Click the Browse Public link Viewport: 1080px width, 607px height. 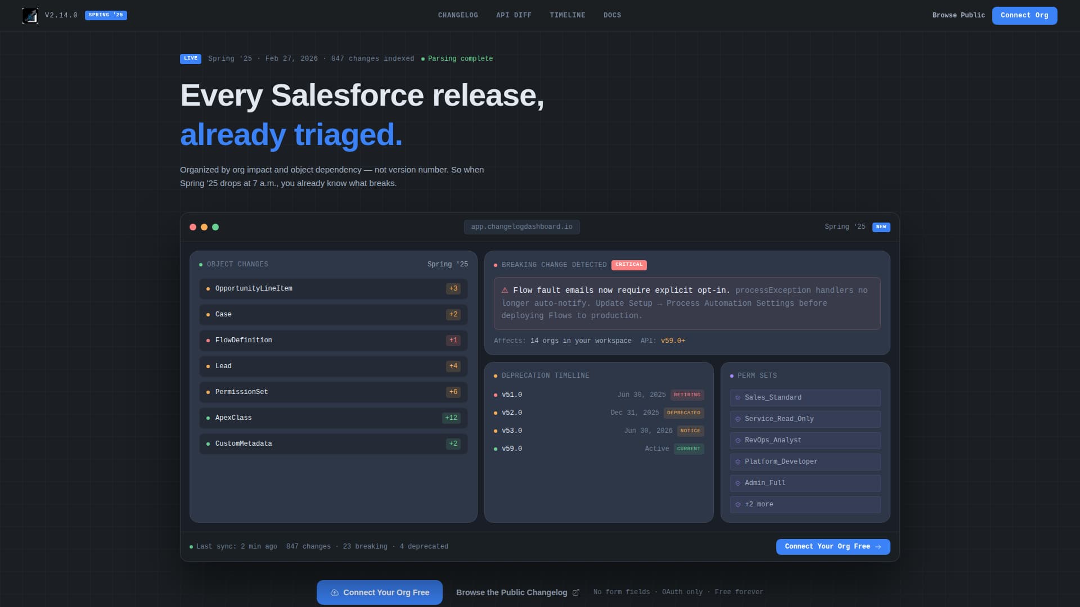(x=958, y=15)
